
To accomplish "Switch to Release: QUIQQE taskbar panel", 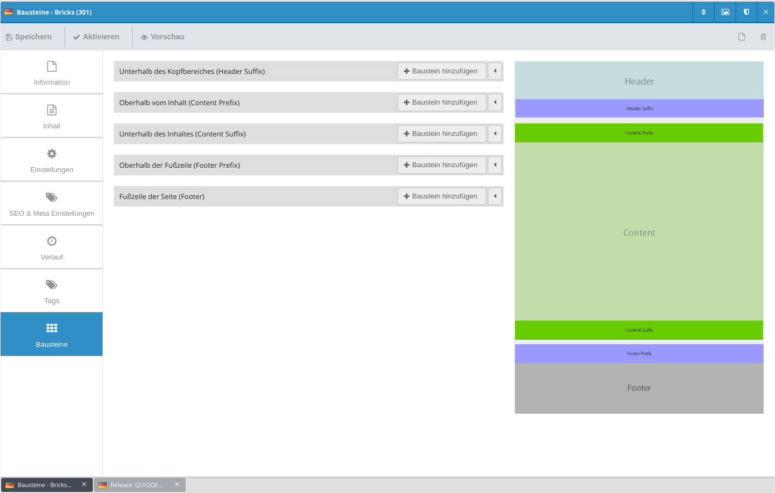I will click(135, 485).
